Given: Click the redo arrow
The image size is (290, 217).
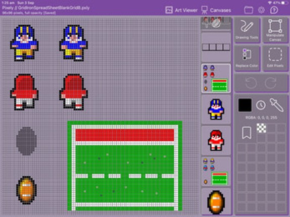Looking at the screenshot, I should click(271, 83).
